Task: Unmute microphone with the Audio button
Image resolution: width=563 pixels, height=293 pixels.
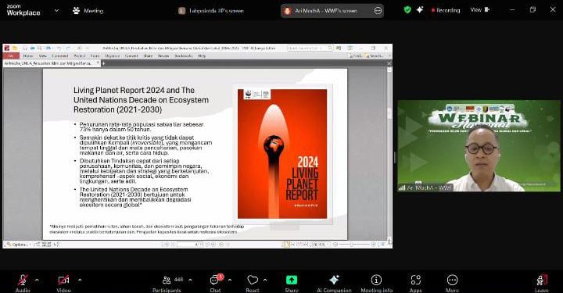Action: [x=23, y=283]
